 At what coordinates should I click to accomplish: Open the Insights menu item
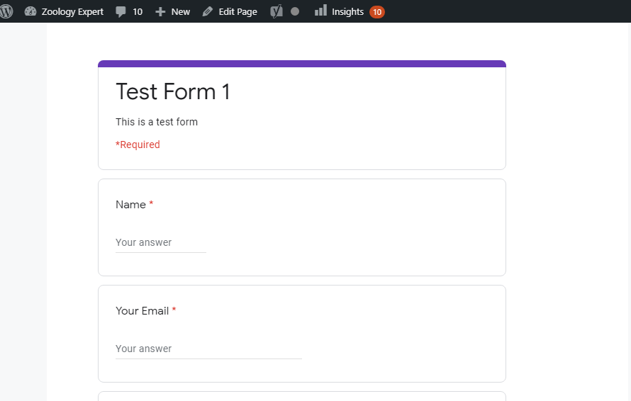click(347, 11)
